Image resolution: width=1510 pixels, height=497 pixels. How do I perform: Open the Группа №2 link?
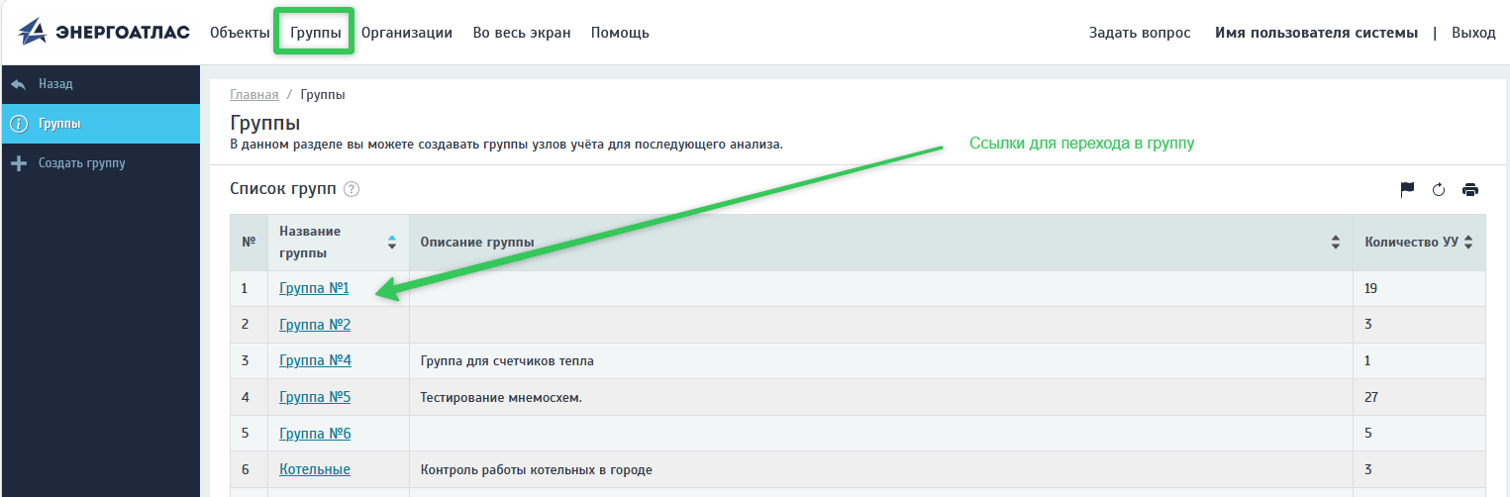coord(315,325)
